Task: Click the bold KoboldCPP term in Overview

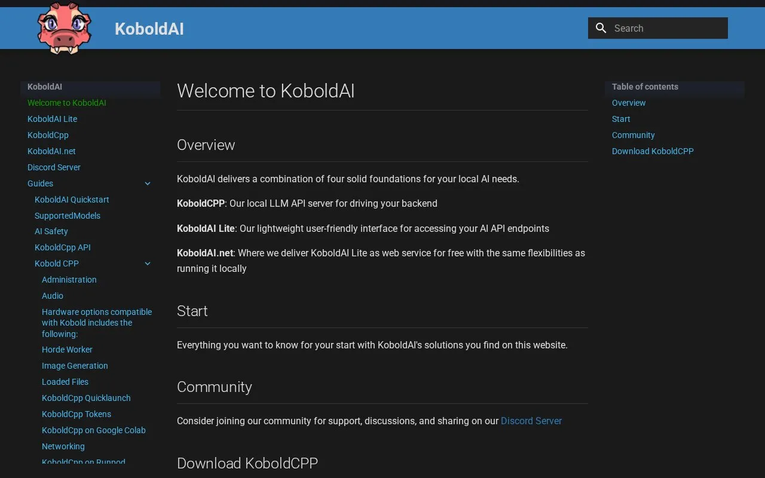Action: (x=201, y=204)
